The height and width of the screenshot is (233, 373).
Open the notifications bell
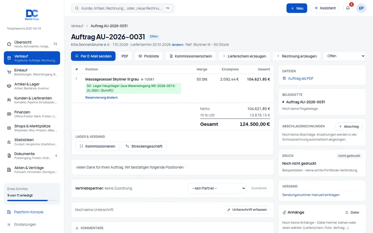348,8
